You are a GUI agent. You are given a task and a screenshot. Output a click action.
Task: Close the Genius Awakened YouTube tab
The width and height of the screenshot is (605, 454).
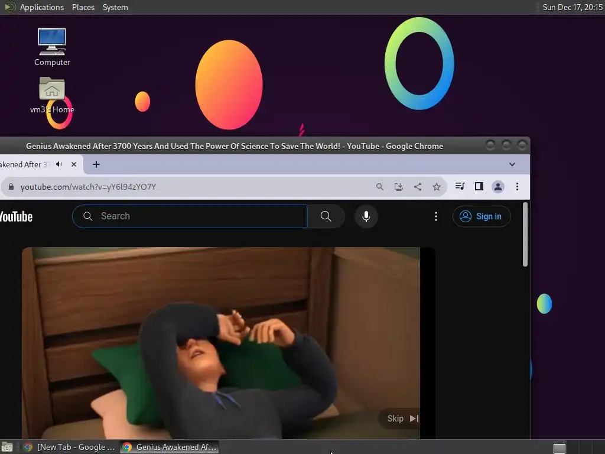74,164
